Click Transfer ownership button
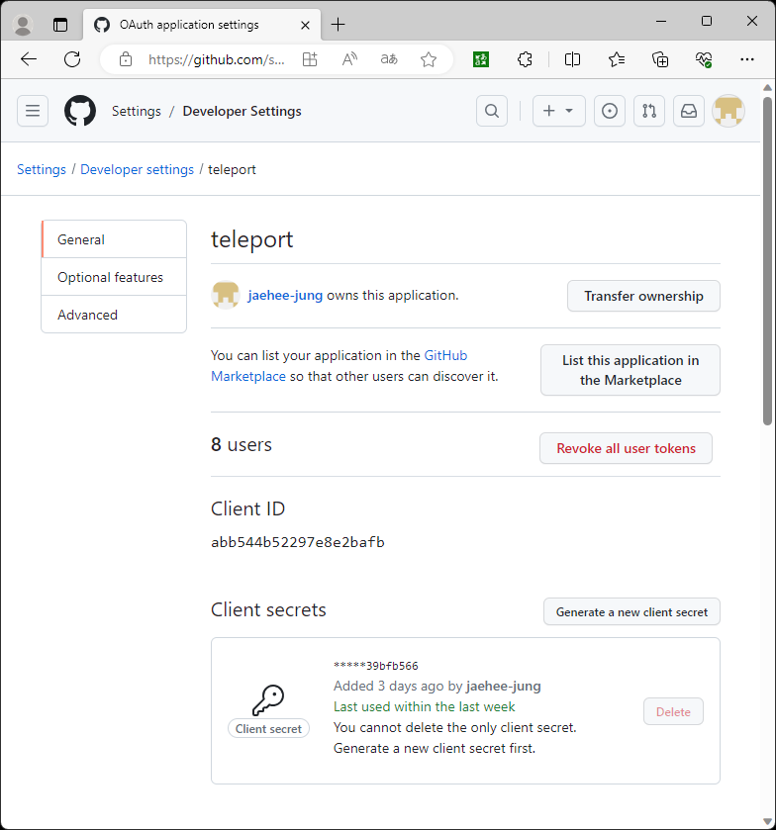 click(643, 296)
